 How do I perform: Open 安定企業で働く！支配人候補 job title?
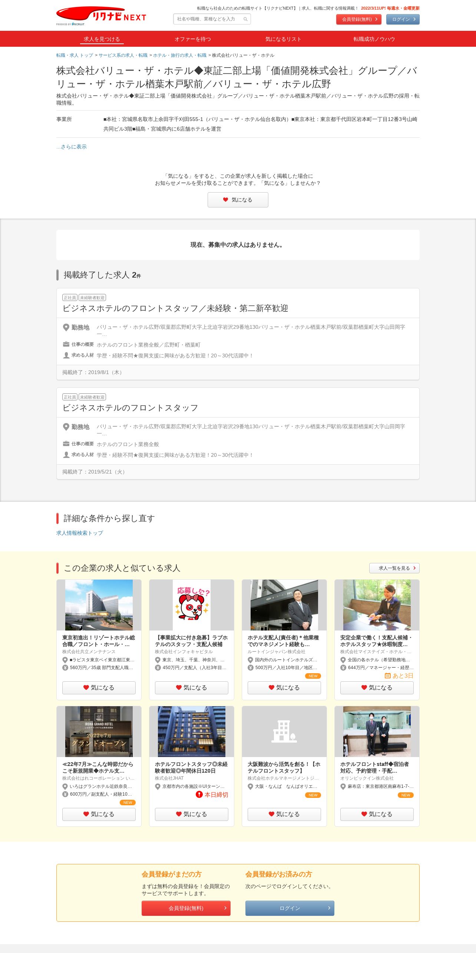click(376, 641)
